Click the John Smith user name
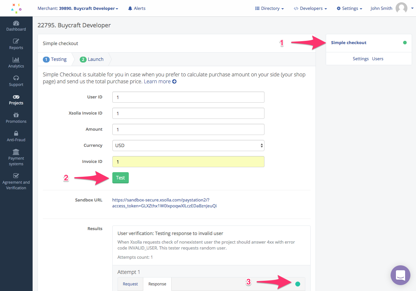This screenshot has width=416, height=291. coord(381,8)
